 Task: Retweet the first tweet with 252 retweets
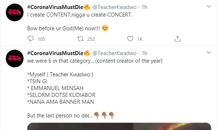[80, 39]
